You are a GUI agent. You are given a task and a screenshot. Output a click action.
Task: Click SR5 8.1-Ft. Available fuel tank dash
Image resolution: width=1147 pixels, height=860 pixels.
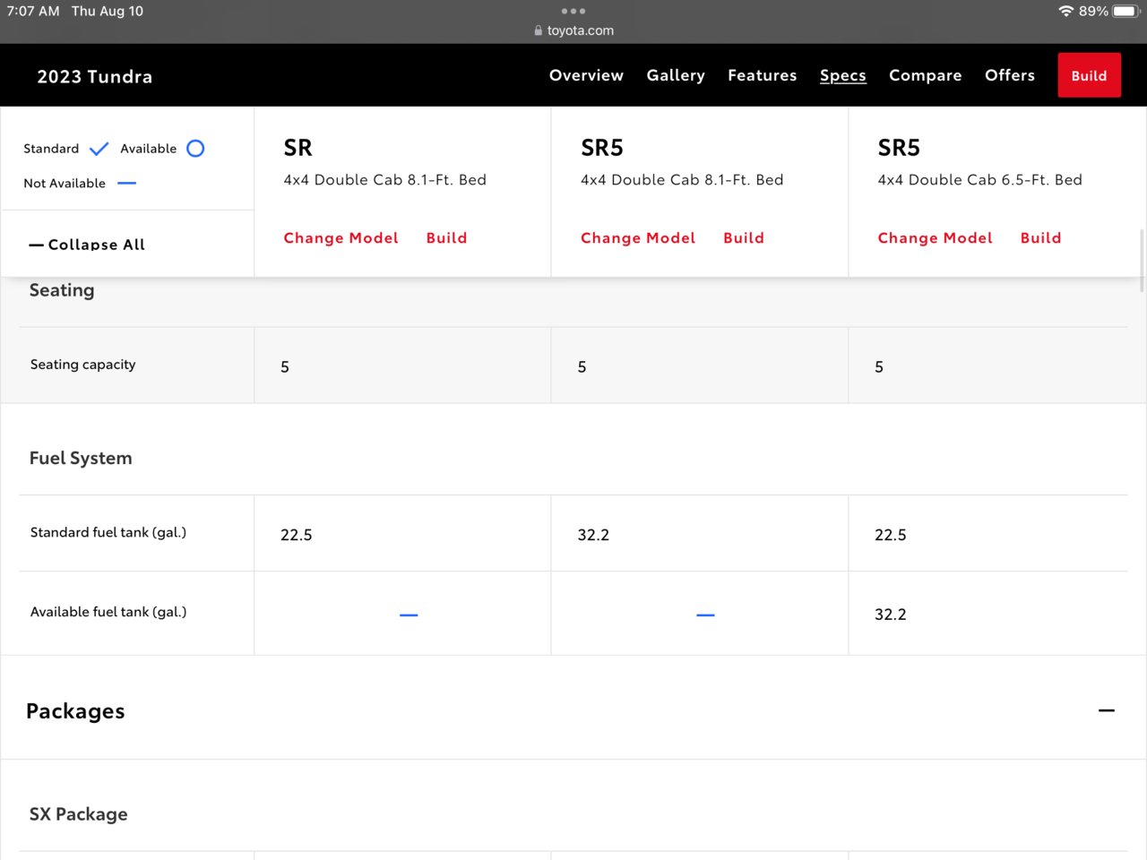705,615
